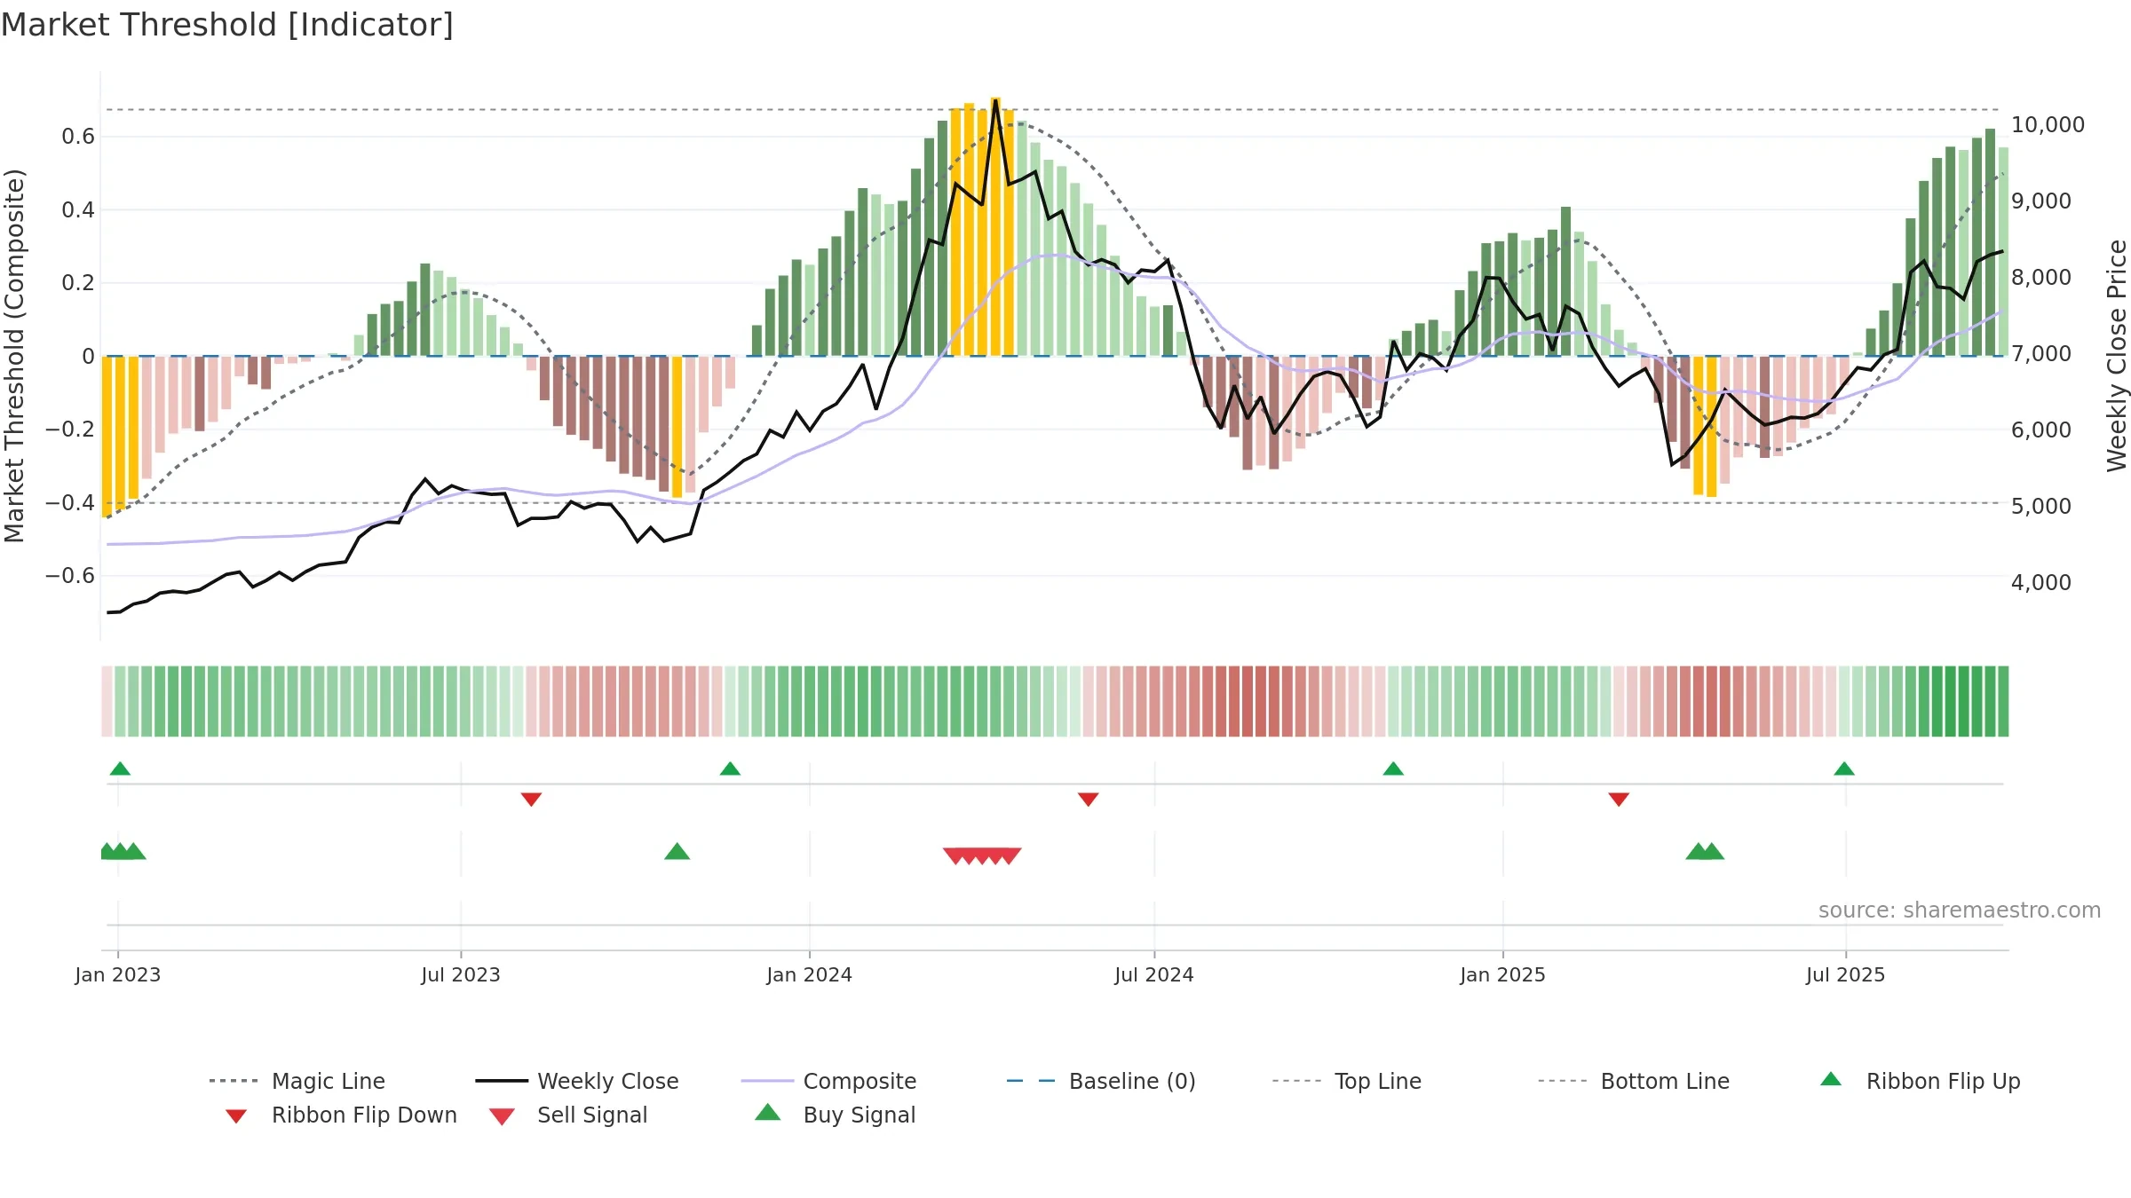Click ribbon flip down marker in March 2025

1619,800
